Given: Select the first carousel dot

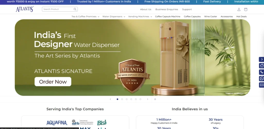Looking at the screenshot, I should tap(118, 99).
